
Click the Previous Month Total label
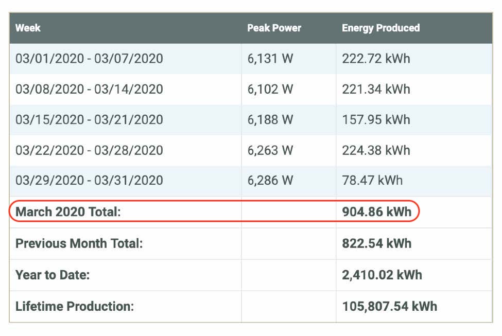pos(79,243)
